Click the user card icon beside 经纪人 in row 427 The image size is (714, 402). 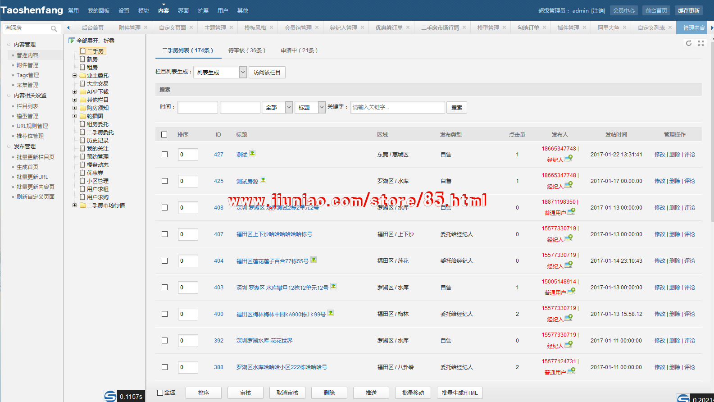coord(568,159)
